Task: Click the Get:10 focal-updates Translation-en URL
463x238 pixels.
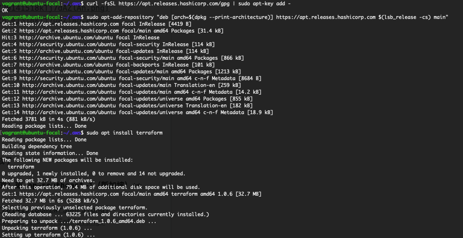Action: click(x=68, y=85)
